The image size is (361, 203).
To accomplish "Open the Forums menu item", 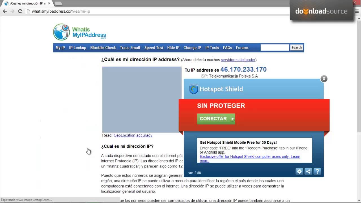I will [242, 48].
